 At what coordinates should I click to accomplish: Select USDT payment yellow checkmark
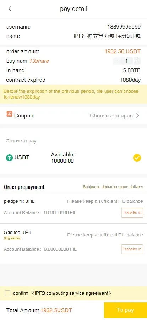tap(137, 158)
